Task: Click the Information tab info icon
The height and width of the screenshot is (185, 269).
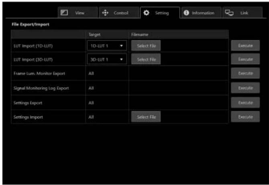Action: pyautogui.click(x=186, y=13)
